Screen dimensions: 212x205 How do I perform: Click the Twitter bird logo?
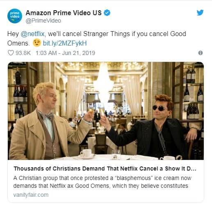click(x=200, y=13)
